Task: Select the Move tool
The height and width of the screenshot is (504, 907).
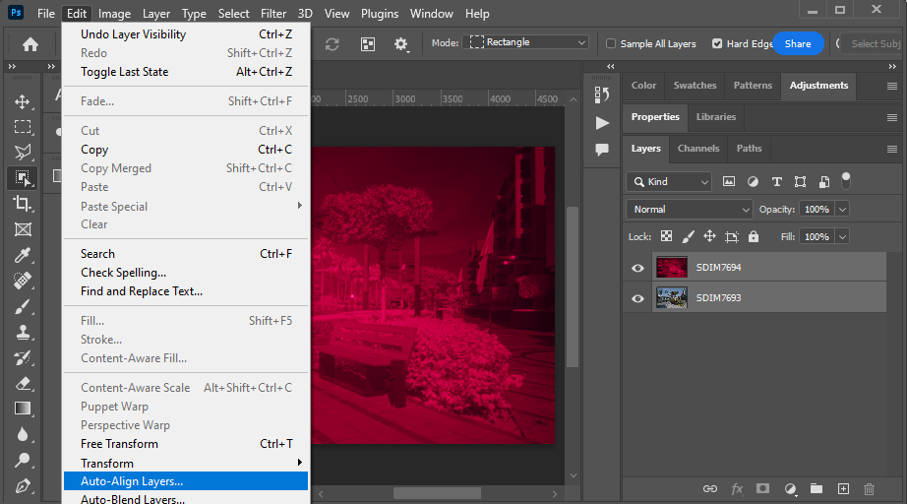Action: pyautogui.click(x=23, y=101)
